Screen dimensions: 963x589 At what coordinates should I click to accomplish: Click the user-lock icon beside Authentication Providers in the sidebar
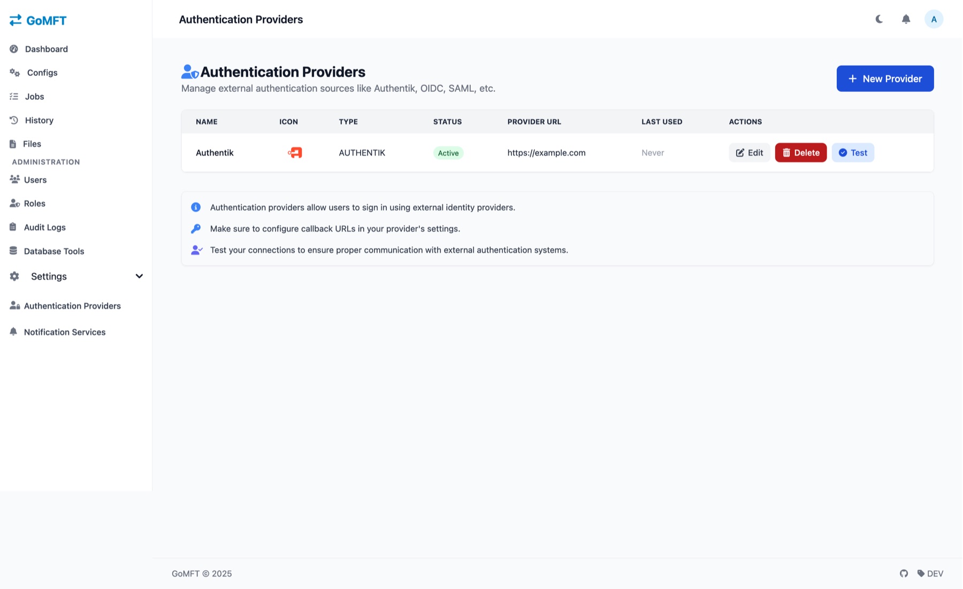pos(14,306)
